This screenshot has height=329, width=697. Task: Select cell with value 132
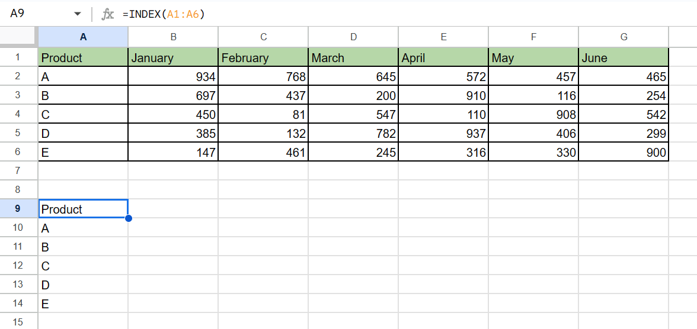[x=263, y=133]
